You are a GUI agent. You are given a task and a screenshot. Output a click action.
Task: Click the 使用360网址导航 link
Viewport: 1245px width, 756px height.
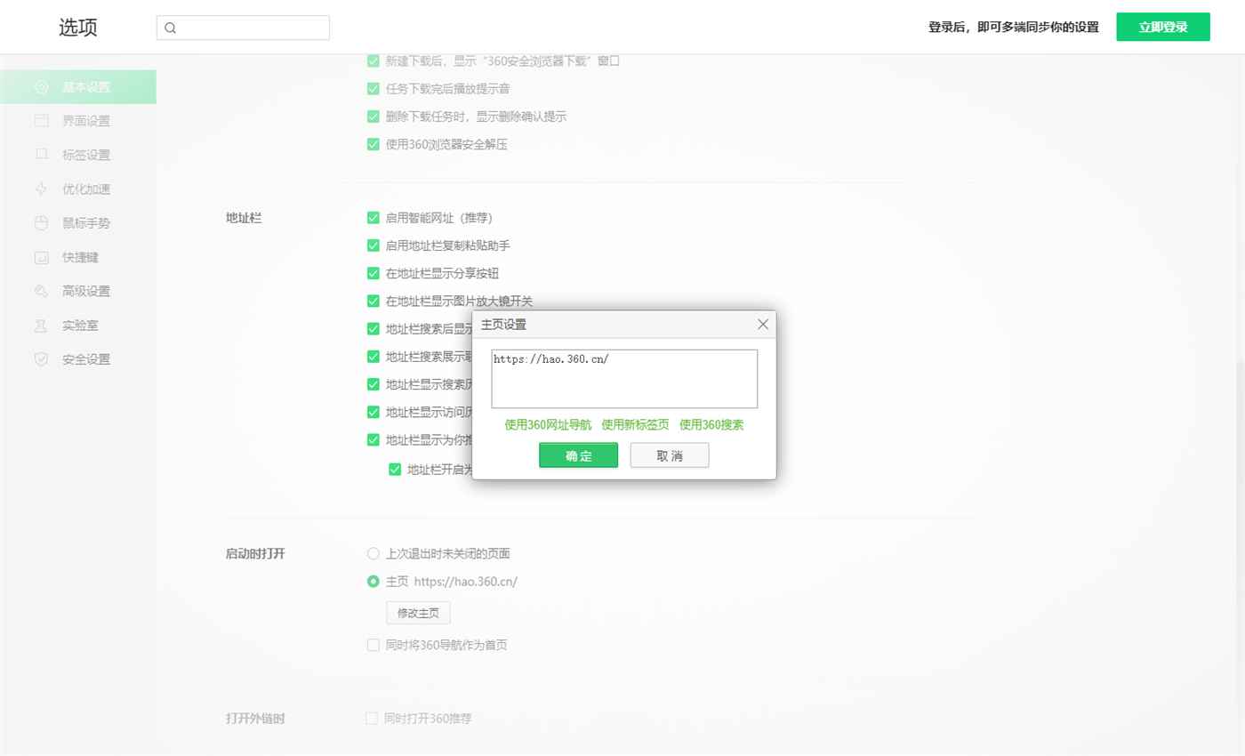(548, 425)
